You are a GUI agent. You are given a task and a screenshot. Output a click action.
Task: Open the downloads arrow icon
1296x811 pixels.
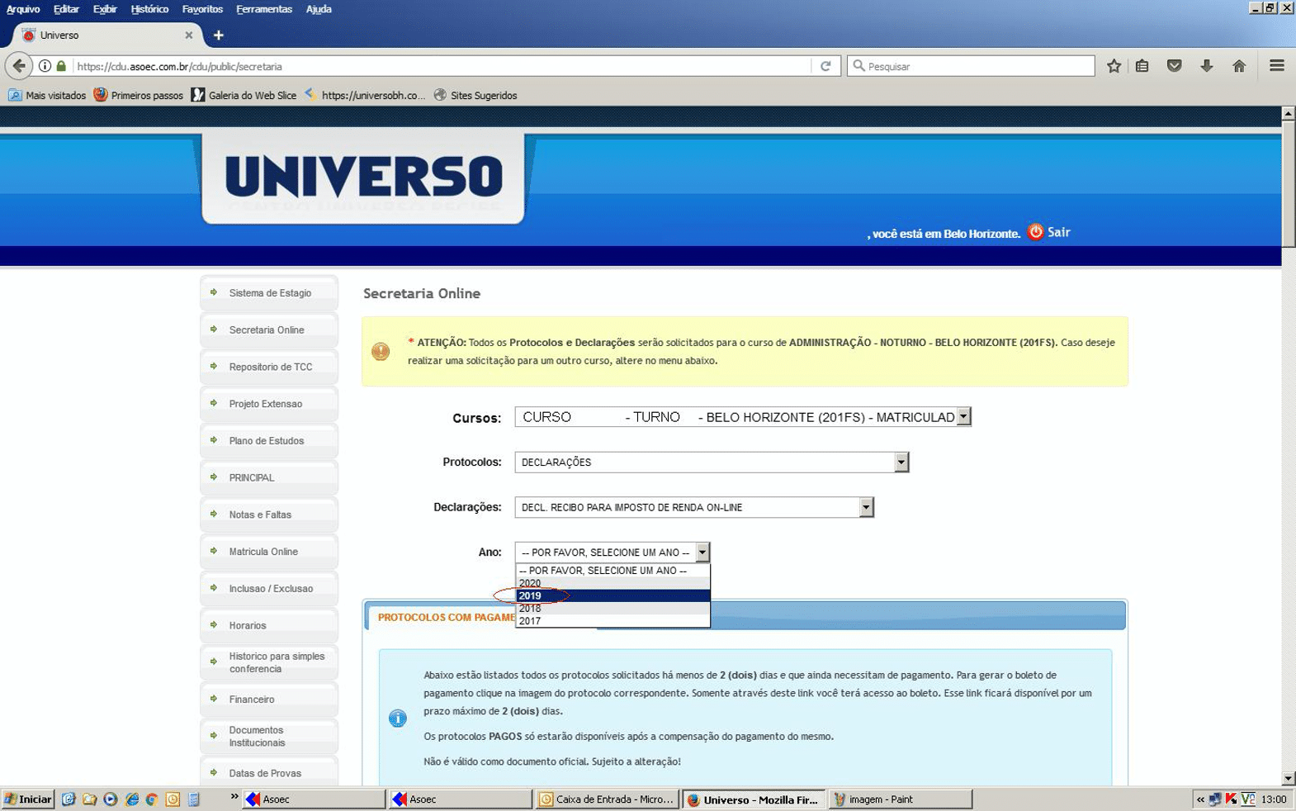pyautogui.click(x=1207, y=66)
